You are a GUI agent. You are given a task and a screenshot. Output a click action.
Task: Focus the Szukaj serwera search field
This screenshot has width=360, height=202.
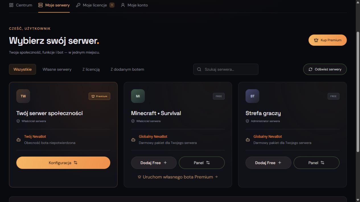tap(226, 69)
